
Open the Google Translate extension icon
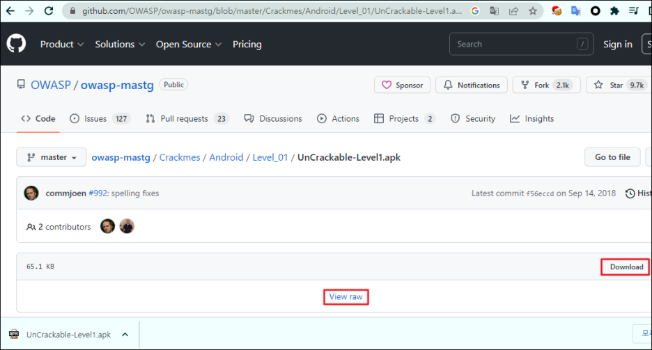(x=576, y=11)
